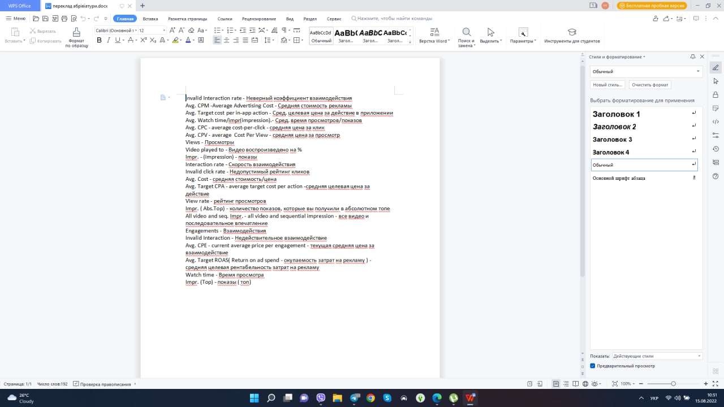Open the font color swatch (red A)

click(x=188, y=40)
